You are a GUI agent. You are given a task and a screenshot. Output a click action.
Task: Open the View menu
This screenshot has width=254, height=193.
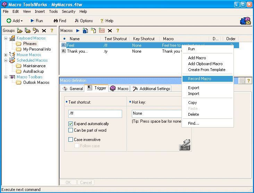pyautogui.click(x=27, y=11)
